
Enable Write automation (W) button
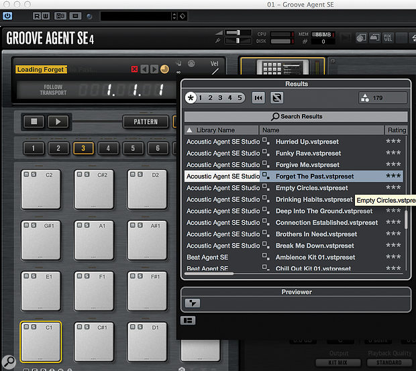coord(46,16)
